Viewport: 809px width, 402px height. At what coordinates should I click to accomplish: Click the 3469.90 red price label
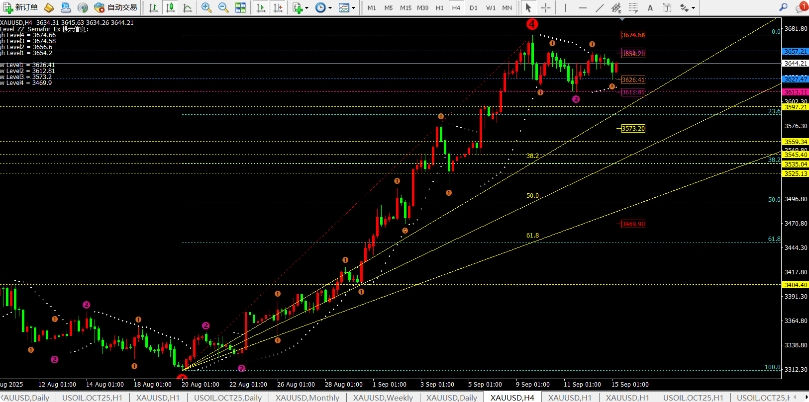coord(633,224)
